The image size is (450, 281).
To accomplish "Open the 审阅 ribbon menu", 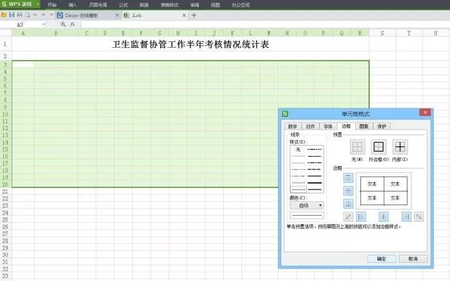I will tap(194, 5).
